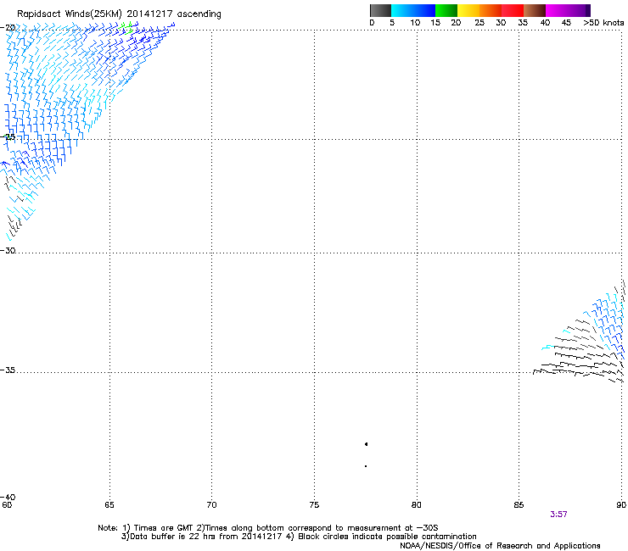Click the green 15-20 knots color segment
Viewport: 628px width, 551px height.
point(446,10)
